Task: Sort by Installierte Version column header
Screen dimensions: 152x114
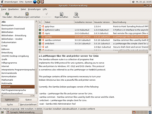Action: click(x=84, y=22)
